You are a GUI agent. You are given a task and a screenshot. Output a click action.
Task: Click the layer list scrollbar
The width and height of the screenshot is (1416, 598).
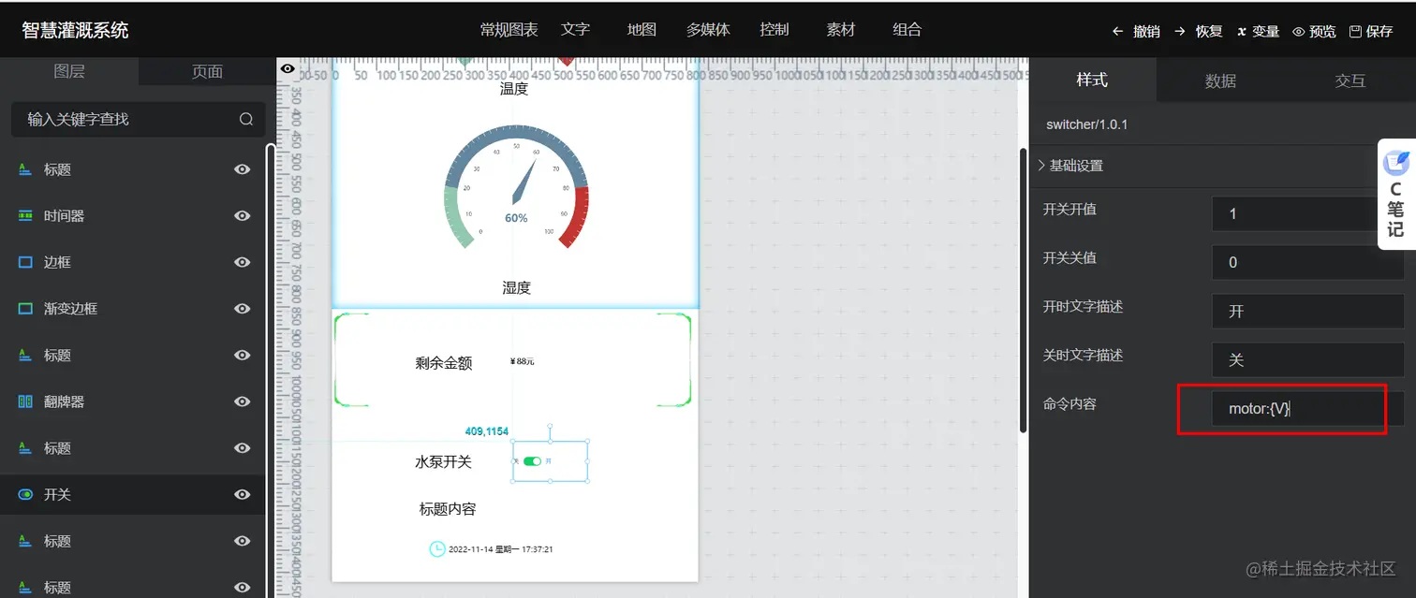(271, 370)
